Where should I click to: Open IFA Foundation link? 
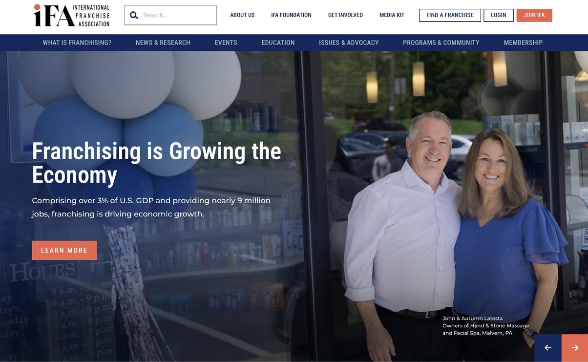(x=291, y=15)
